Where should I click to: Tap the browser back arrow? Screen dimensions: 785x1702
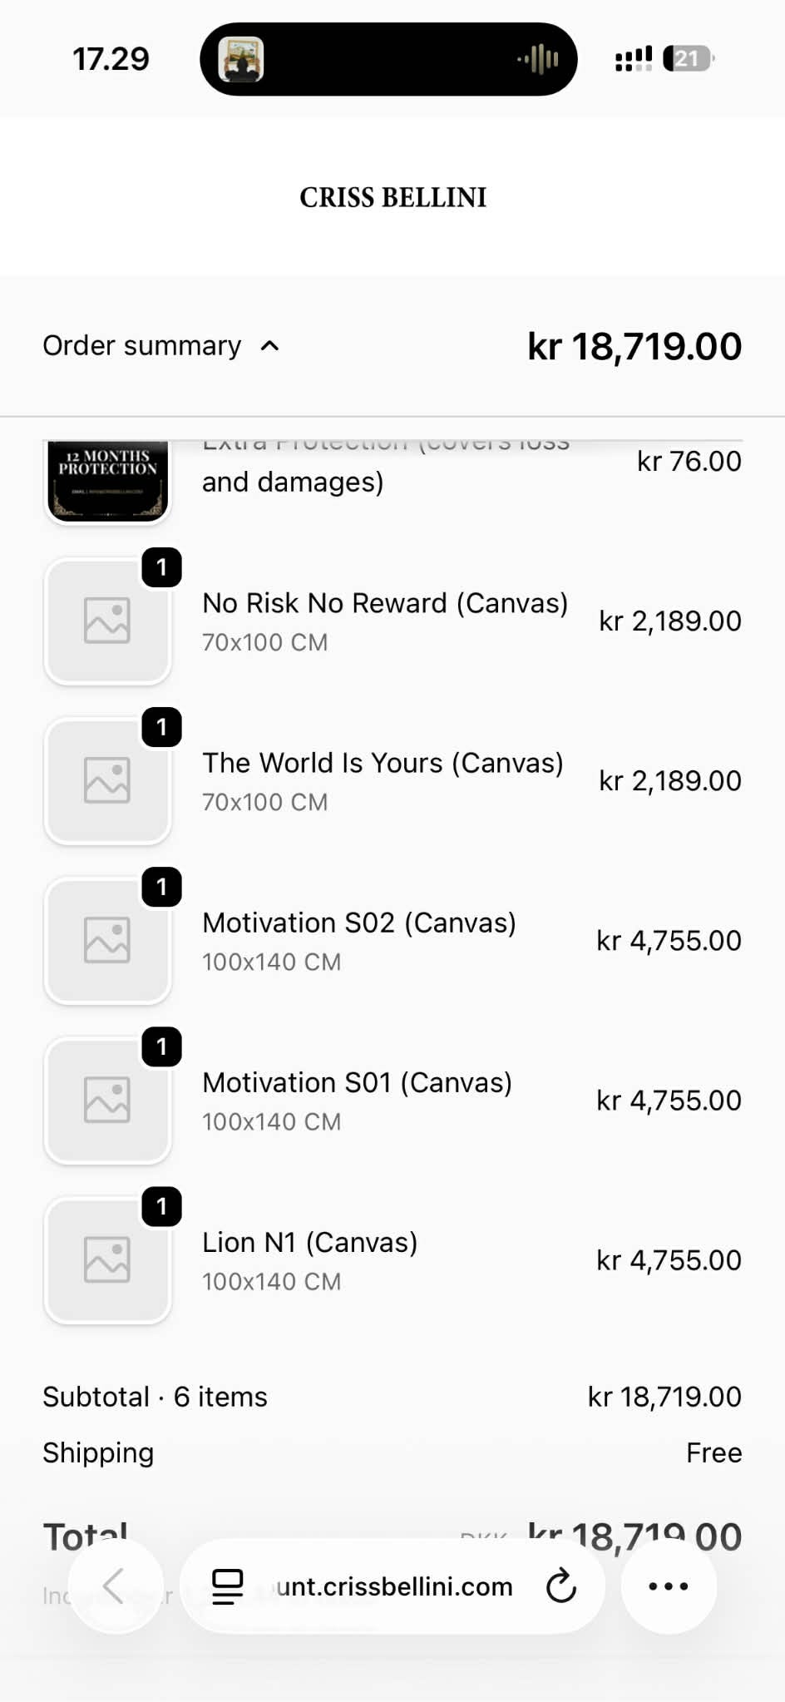coord(114,1586)
